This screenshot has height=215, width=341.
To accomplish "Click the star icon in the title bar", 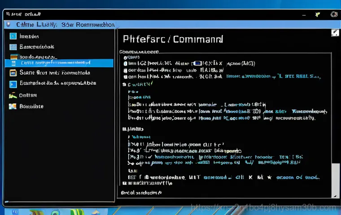I will [318, 14].
